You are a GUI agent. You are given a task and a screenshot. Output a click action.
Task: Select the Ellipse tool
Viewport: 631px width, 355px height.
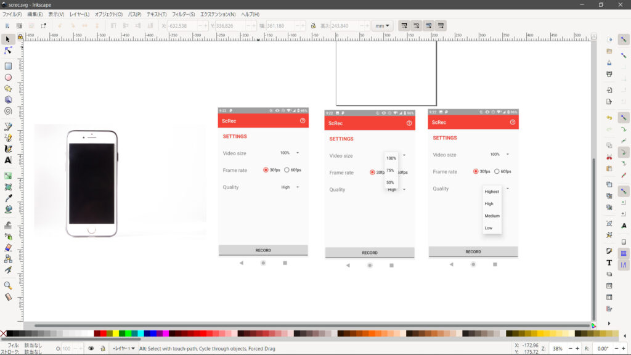click(x=7, y=77)
